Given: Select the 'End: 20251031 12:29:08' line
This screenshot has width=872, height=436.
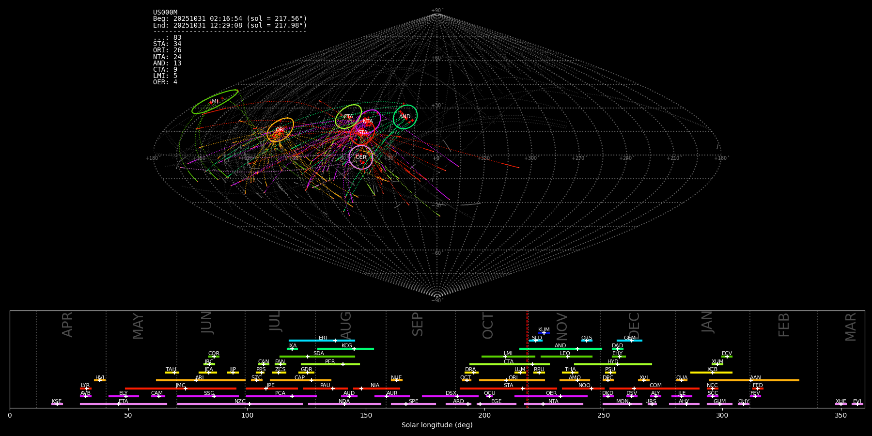Looking at the screenshot, I should coord(230,25).
